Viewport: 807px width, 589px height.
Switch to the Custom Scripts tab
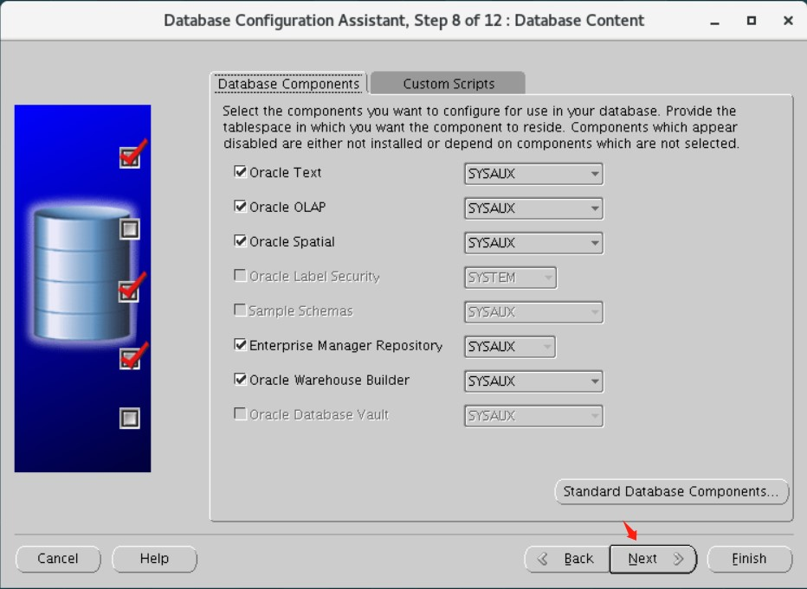click(448, 83)
